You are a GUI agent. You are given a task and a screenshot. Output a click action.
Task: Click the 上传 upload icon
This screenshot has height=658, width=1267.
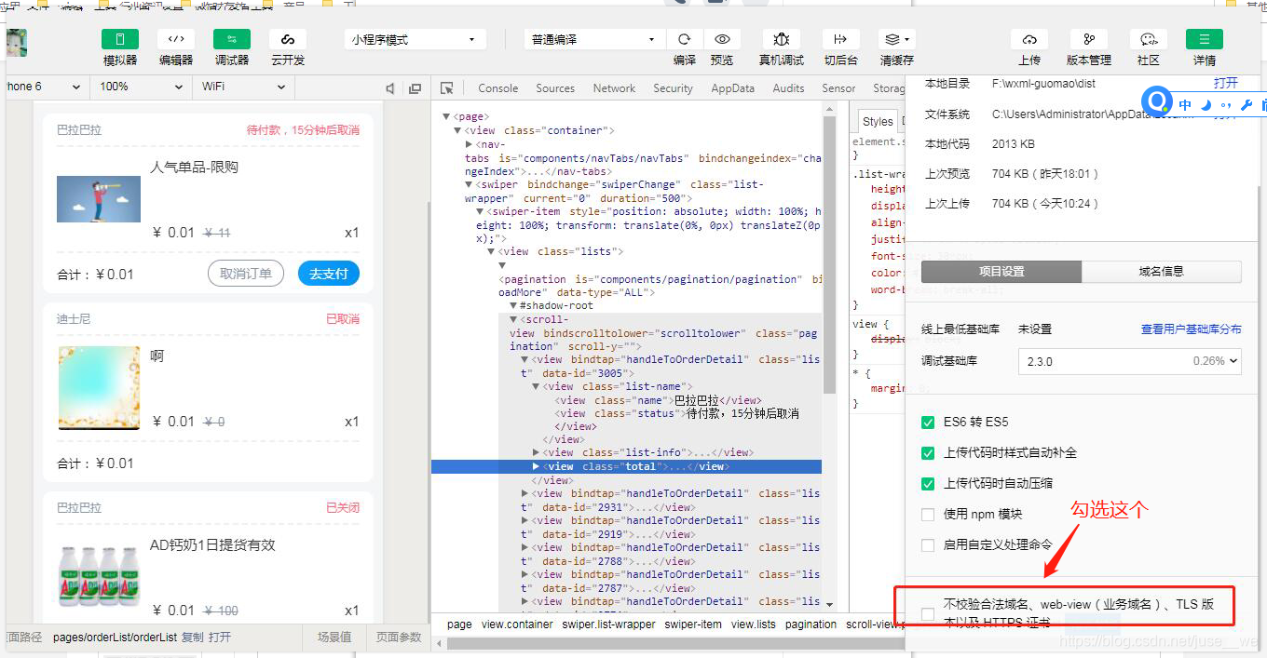point(1029,39)
